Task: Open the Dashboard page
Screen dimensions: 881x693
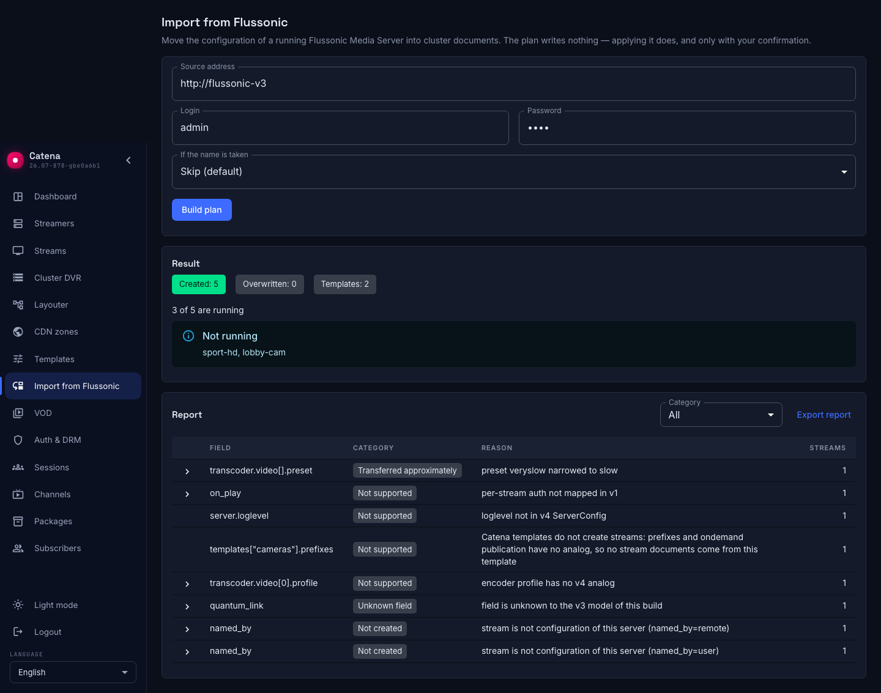Action: click(73, 196)
